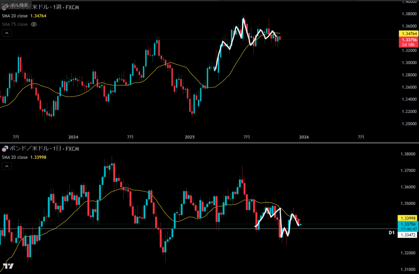Collapse the daily chart indicator legend

(7, 166)
